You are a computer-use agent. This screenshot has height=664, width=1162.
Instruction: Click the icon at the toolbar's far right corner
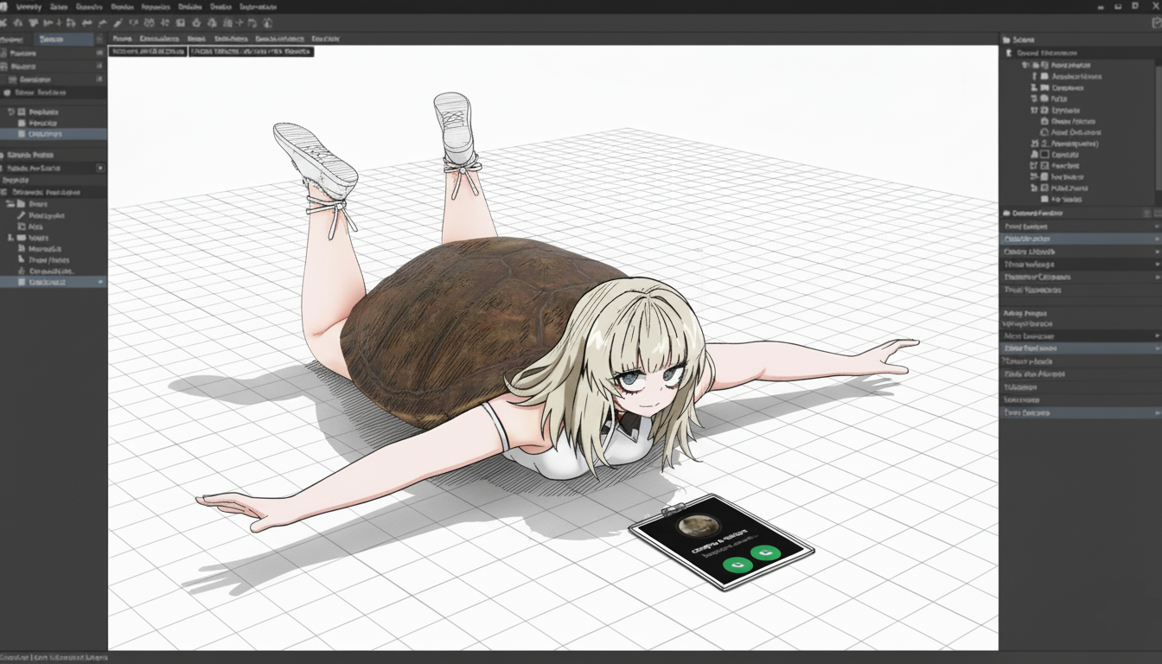coord(1156,23)
